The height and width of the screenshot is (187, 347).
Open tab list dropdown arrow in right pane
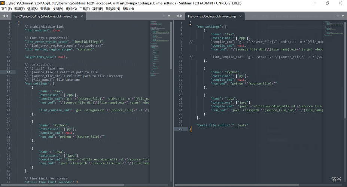(x=343, y=16)
